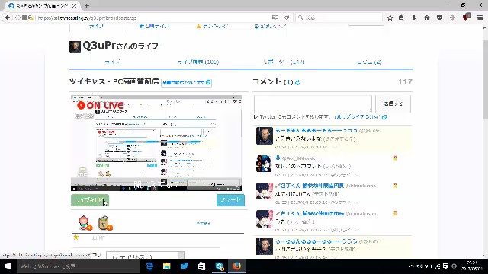Open File Explorer from the taskbar
Screen dimensions: 488x274
click(x=167, y=266)
